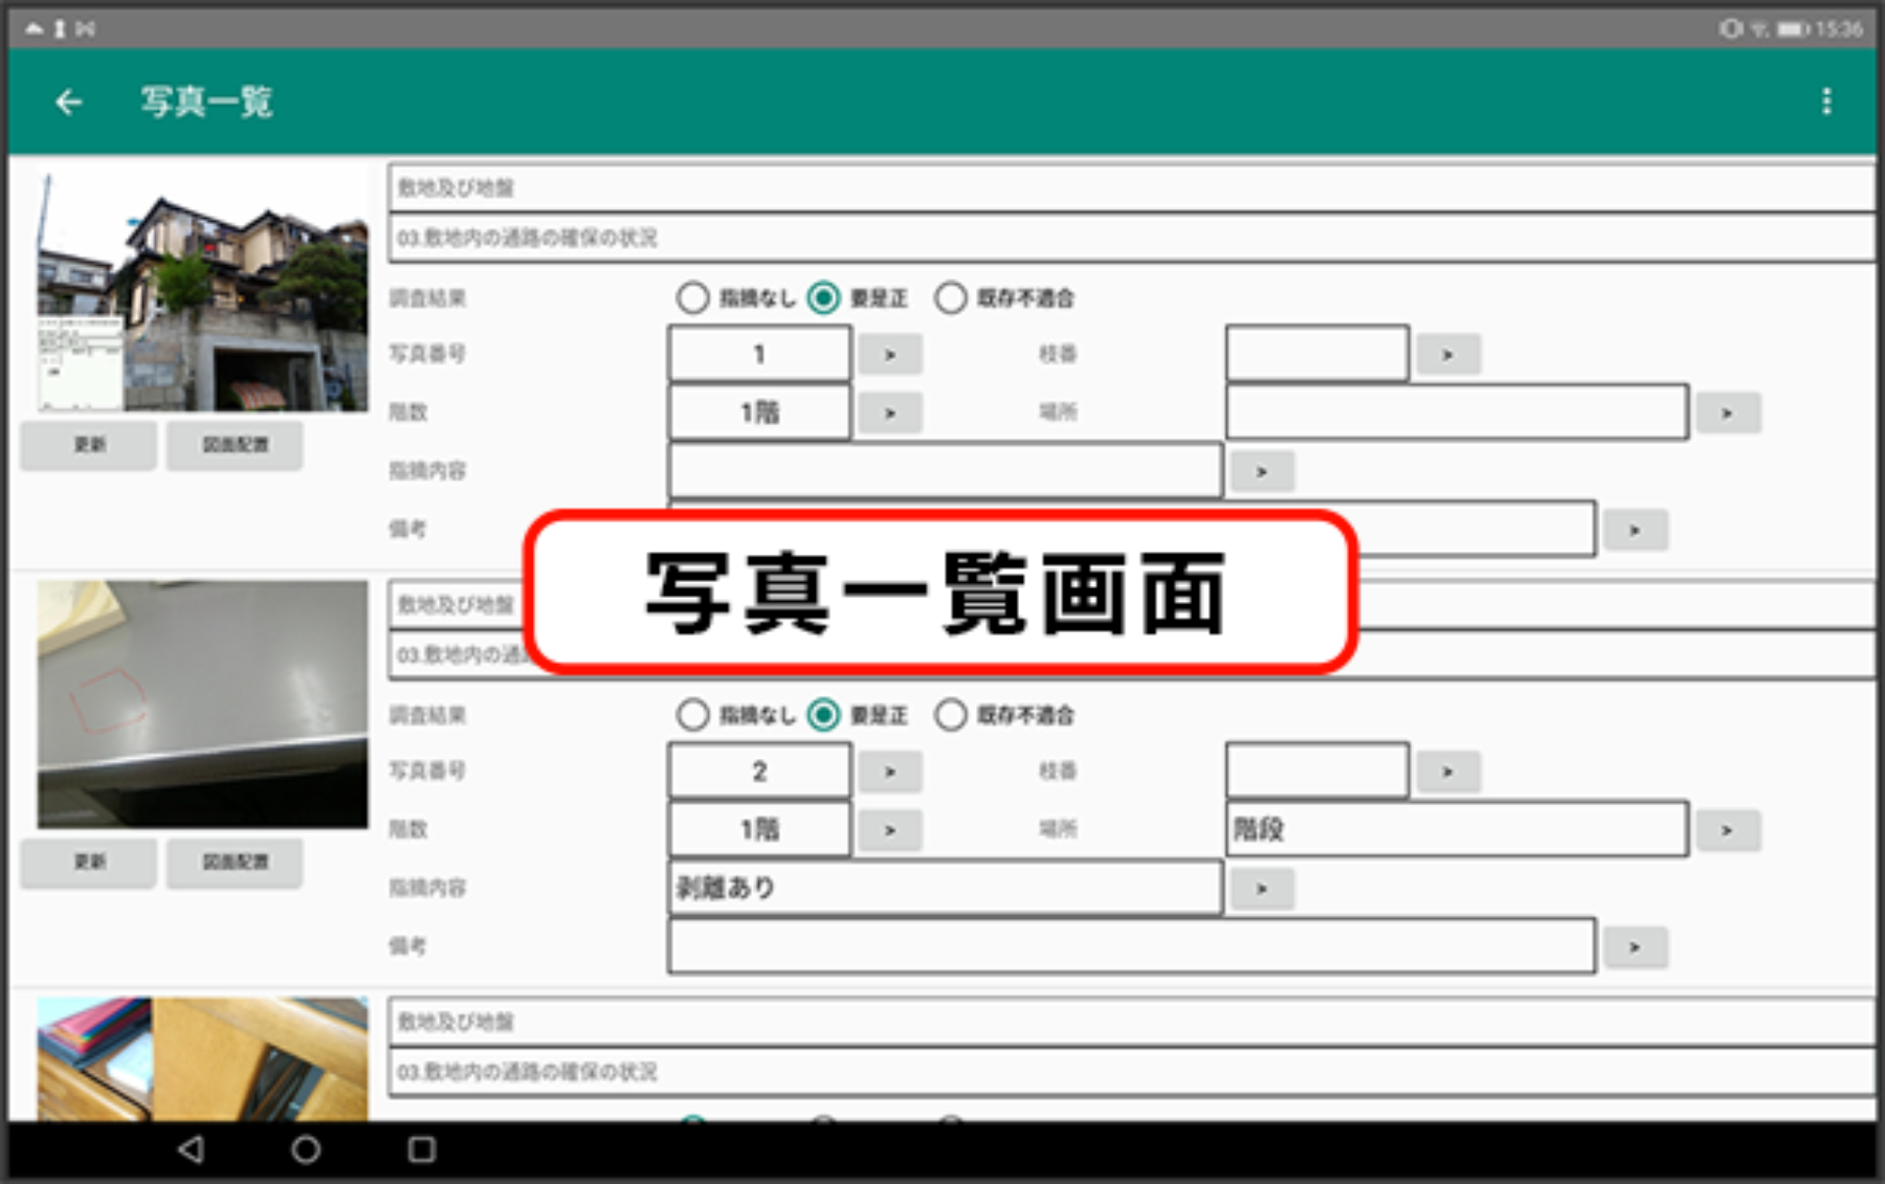Open 備考 picker arrow for photo 1
Image resolution: width=1885 pixels, height=1184 pixels.
click(x=1635, y=530)
